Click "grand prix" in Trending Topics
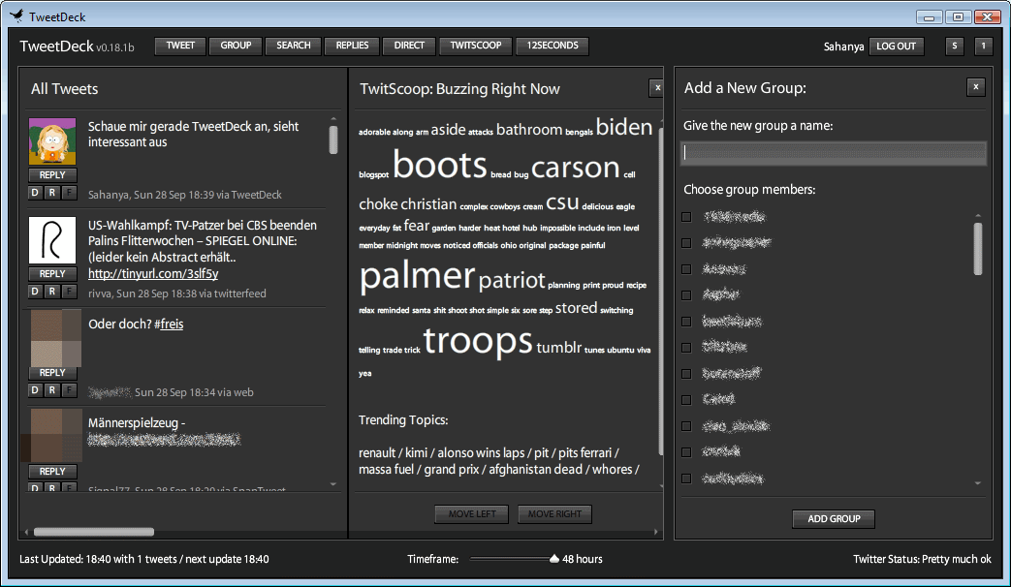The width and height of the screenshot is (1011, 587). [x=452, y=470]
